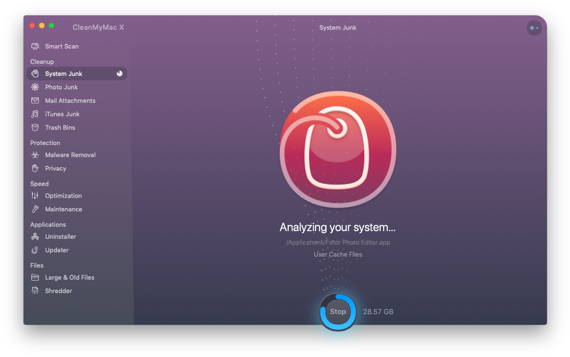Click the System Junk sidebar icon
The height and width of the screenshot is (357, 570).
pyautogui.click(x=35, y=74)
